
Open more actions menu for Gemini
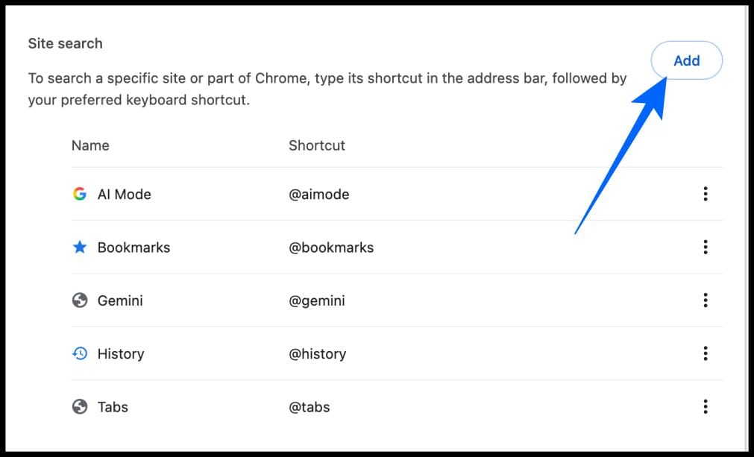click(x=705, y=300)
